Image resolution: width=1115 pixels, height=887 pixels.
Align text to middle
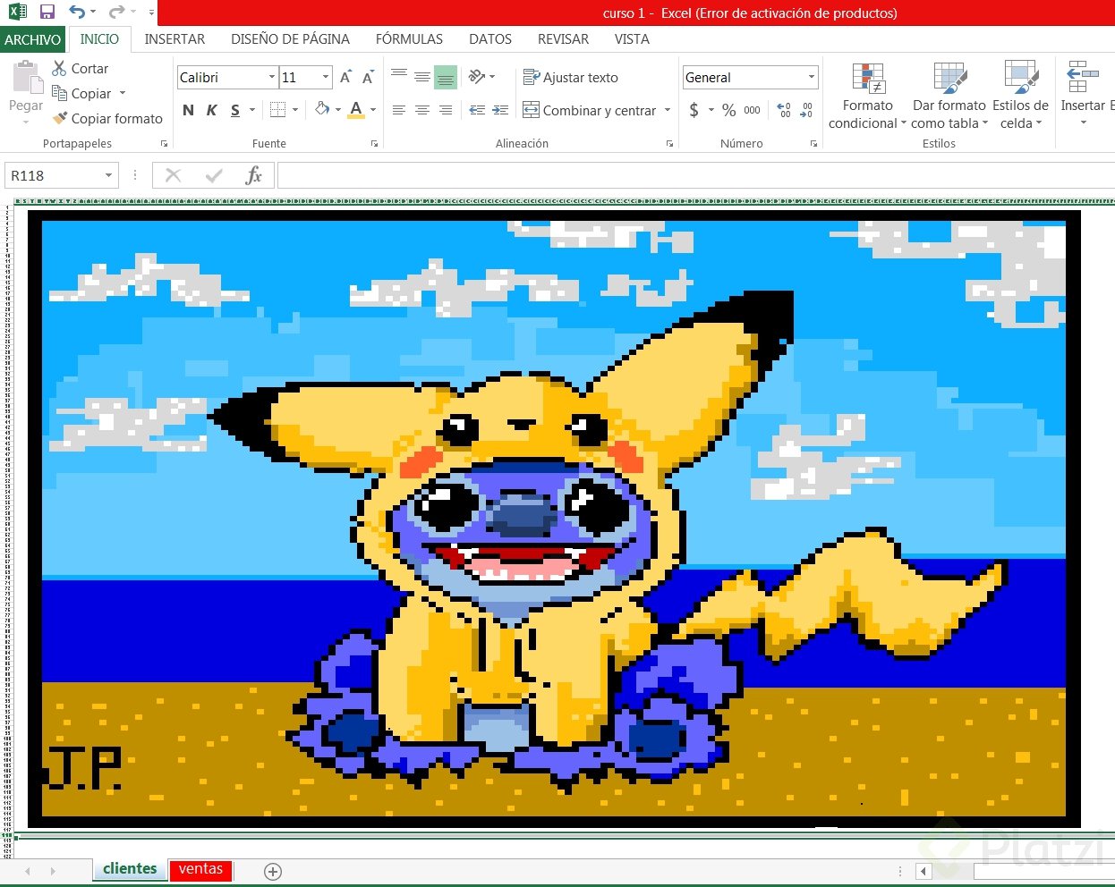tap(422, 77)
